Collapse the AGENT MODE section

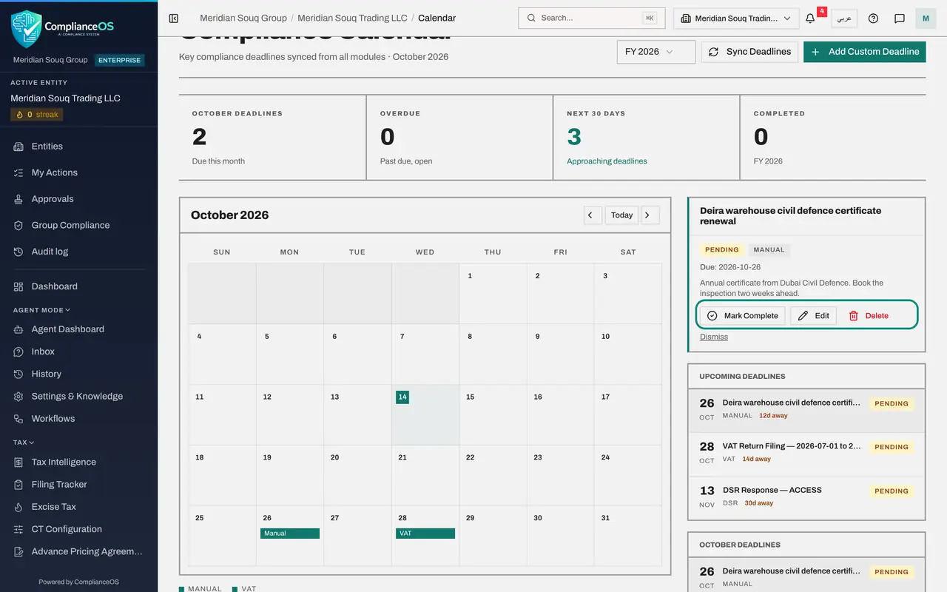coord(41,310)
